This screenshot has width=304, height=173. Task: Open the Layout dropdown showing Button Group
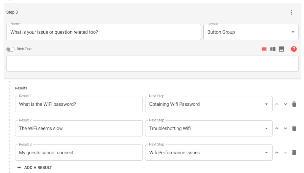click(x=251, y=32)
